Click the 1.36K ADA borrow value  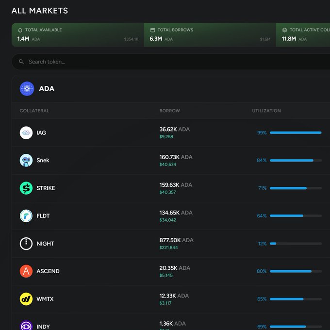click(x=173, y=324)
